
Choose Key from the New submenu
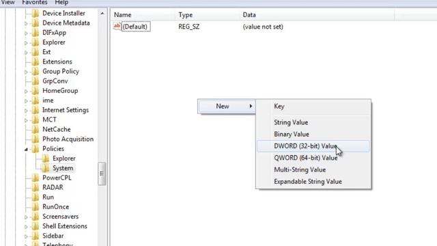pos(313,107)
